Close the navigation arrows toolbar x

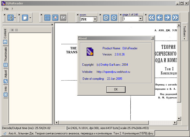[146, 15]
